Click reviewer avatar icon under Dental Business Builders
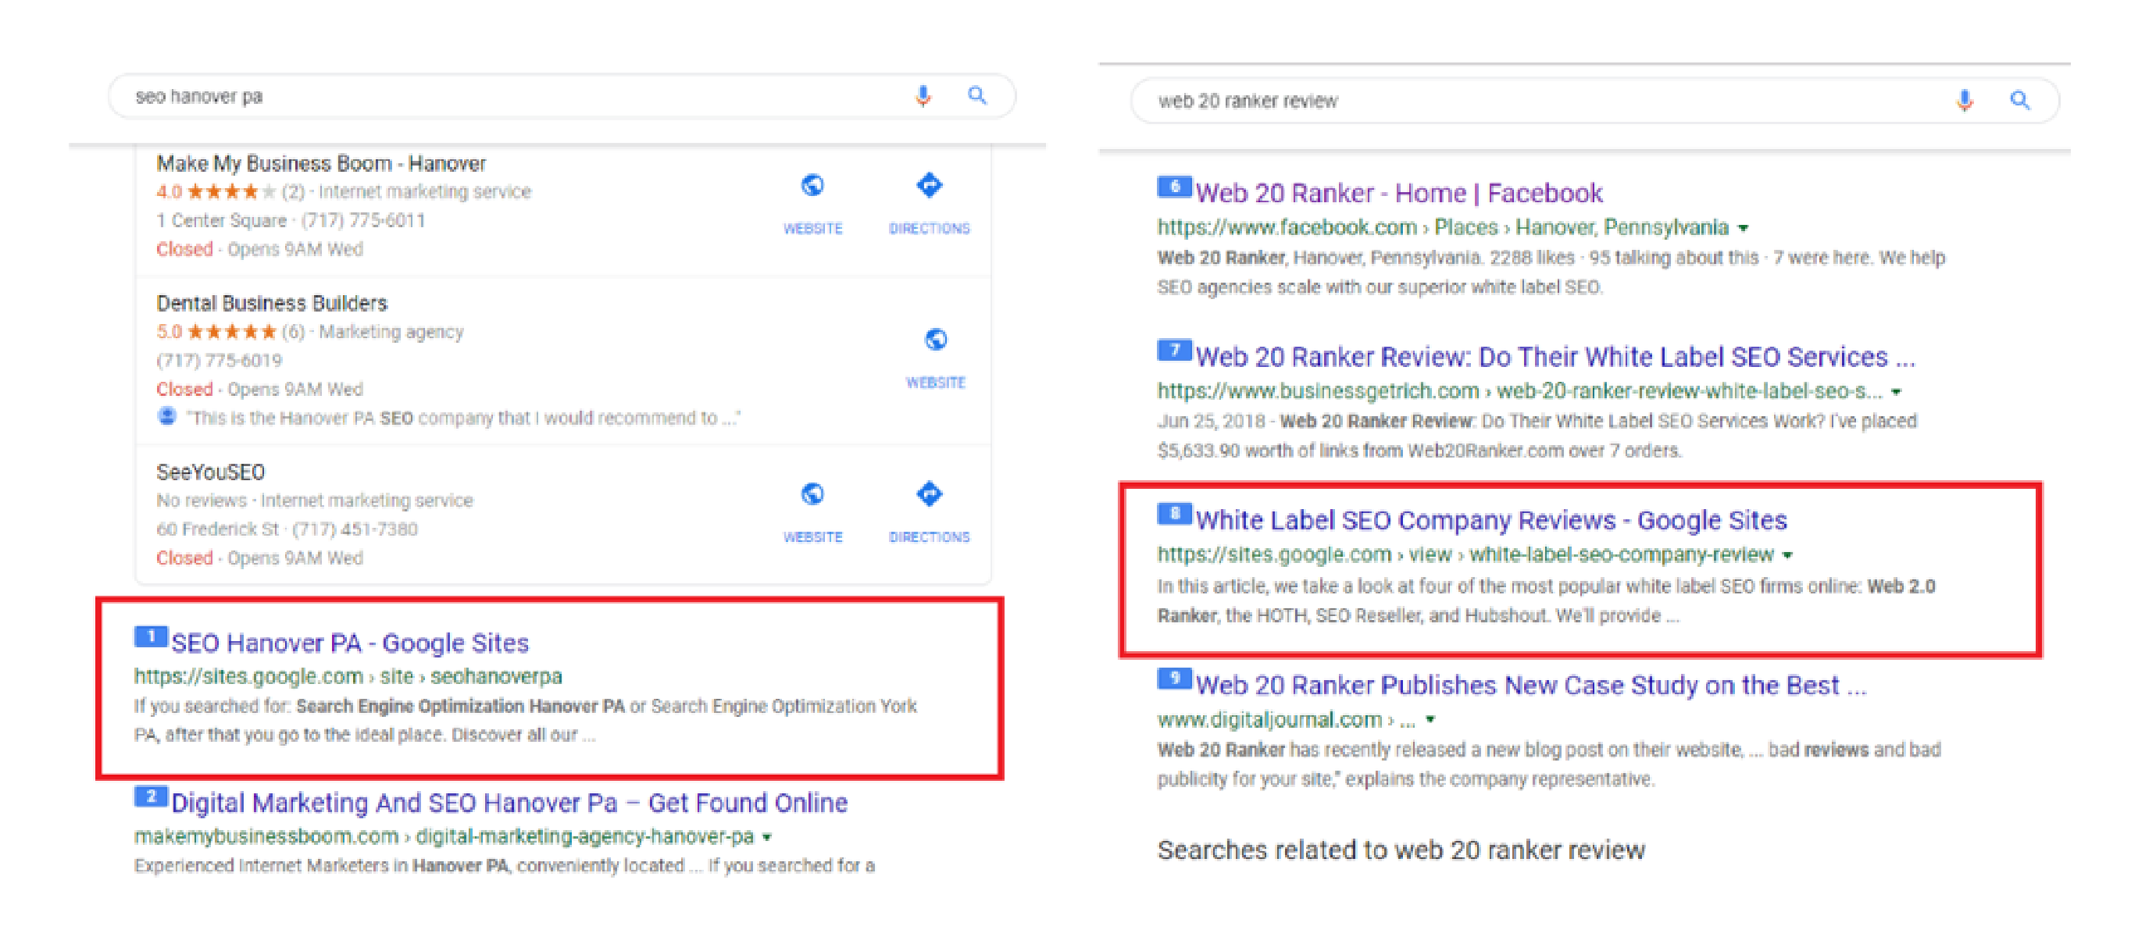Image resolution: width=2131 pixels, height=937 pixels. [x=166, y=416]
